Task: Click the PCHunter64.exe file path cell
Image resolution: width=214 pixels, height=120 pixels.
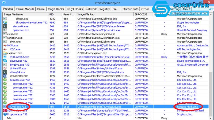Action: coord(104,57)
